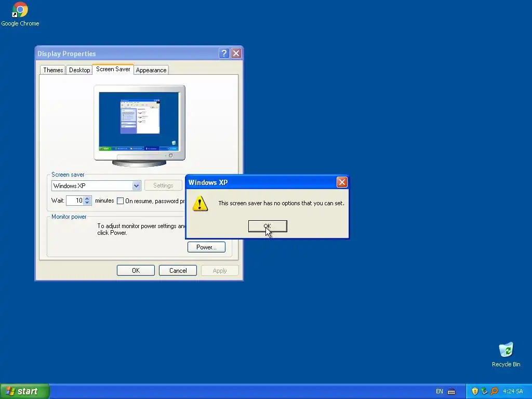The width and height of the screenshot is (532, 399).
Task: Click the screen saver preview monitor
Action: point(139,126)
